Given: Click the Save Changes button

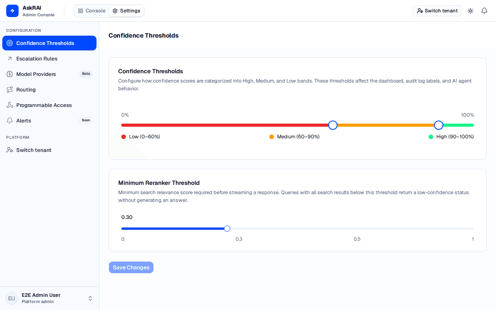Looking at the screenshot, I should click(x=131, y=267).
